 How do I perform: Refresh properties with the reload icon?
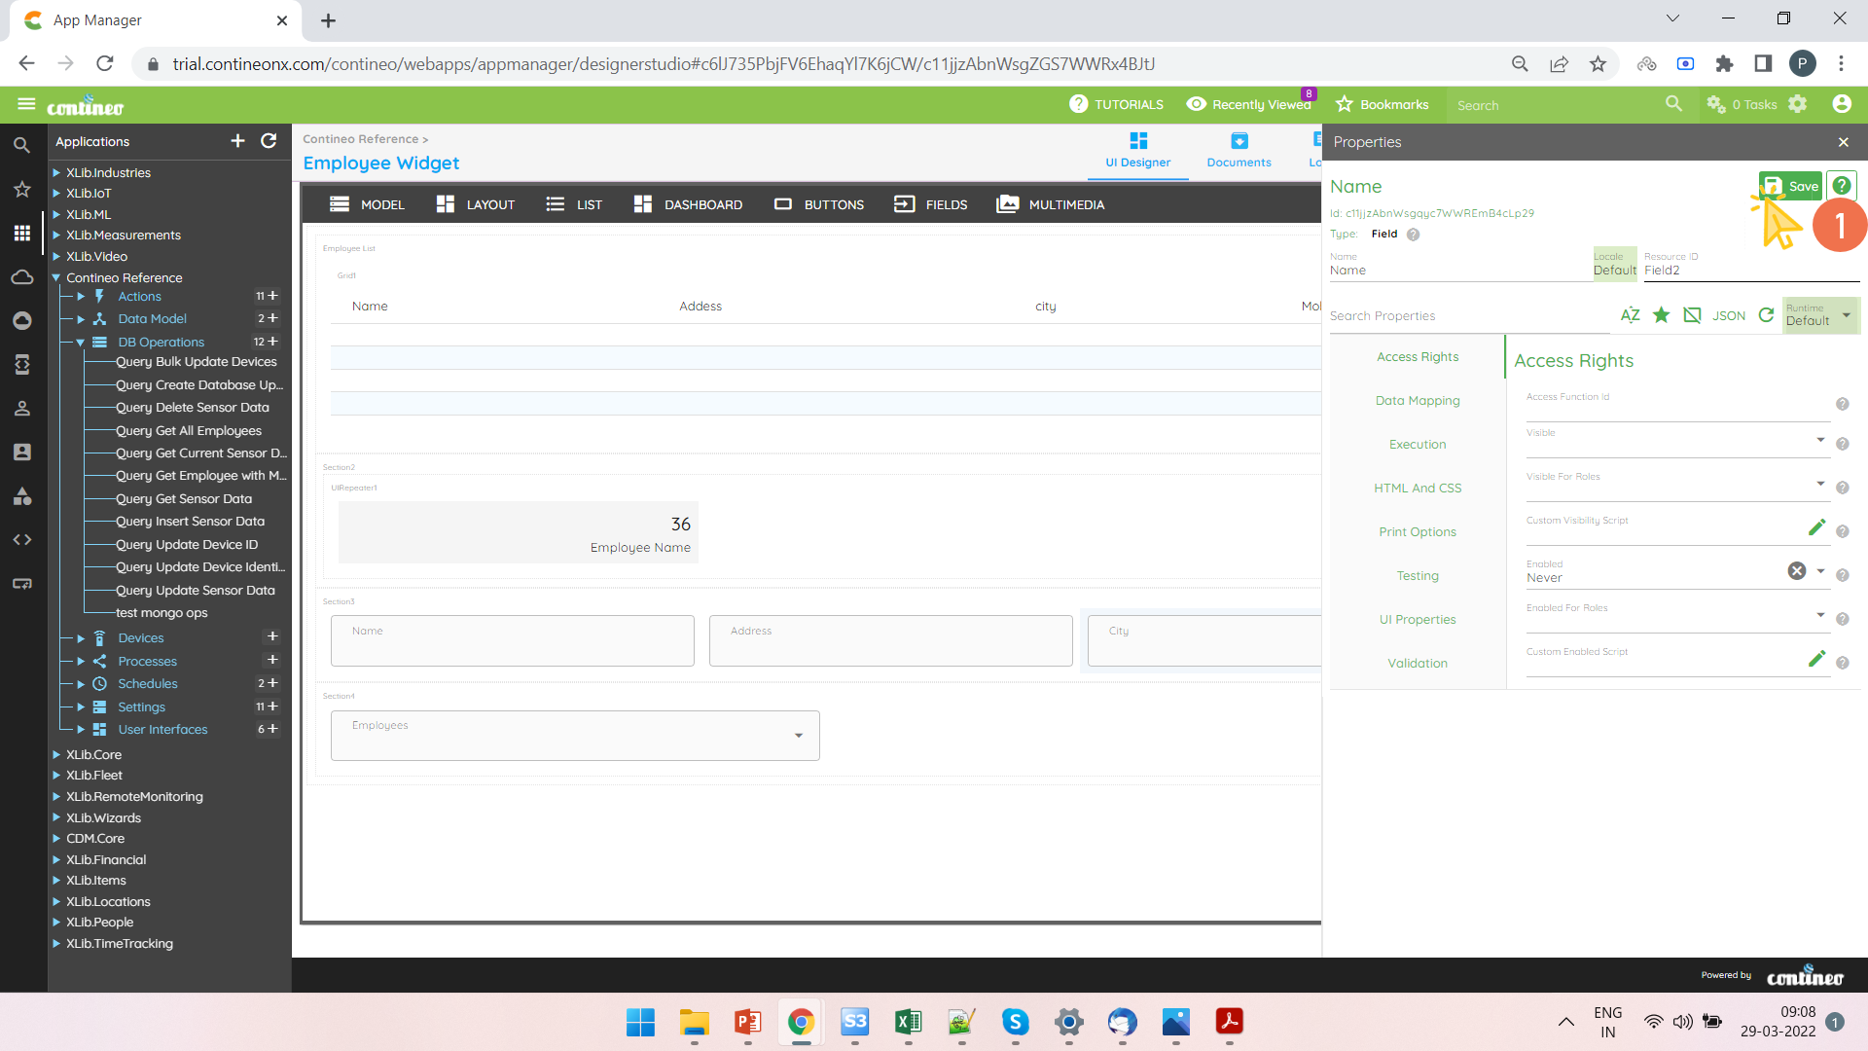1766,315
